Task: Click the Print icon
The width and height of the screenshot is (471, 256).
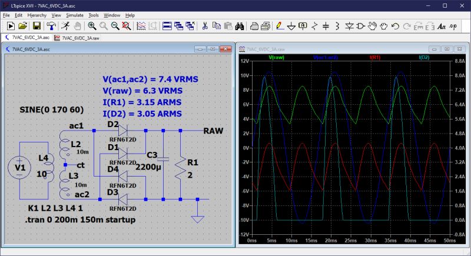Action: click(x=266, y=26)
